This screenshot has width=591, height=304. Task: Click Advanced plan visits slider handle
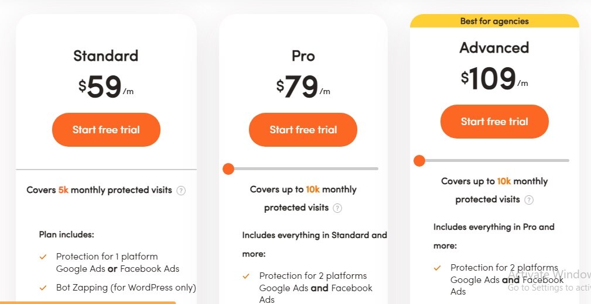[419, 160]
